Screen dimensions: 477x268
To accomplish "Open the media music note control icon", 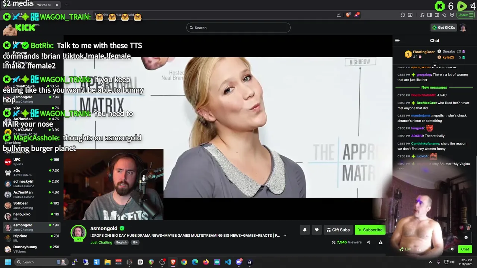I will point(422,15).
